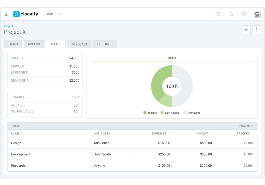The image size is (265, 185).
Task: Toggle sorting on the EXPENSES column
Action: tap(160, 133)
